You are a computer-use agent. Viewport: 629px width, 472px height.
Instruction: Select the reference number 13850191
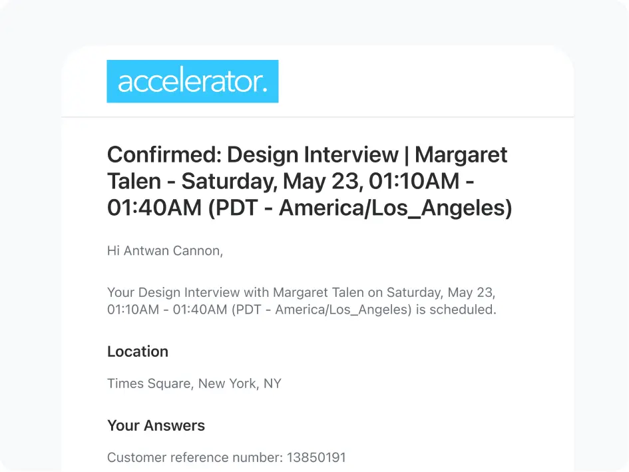click(316, 457)
